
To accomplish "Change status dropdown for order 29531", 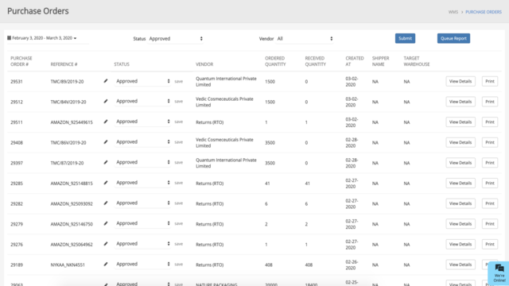I will (142, 81).
